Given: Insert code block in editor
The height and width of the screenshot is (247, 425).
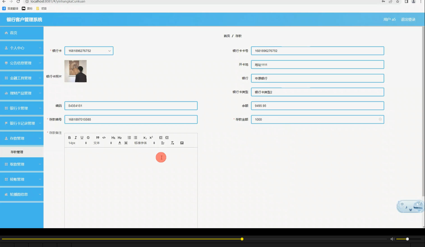Looking at the screenshot, I should [x=104, y=138].
